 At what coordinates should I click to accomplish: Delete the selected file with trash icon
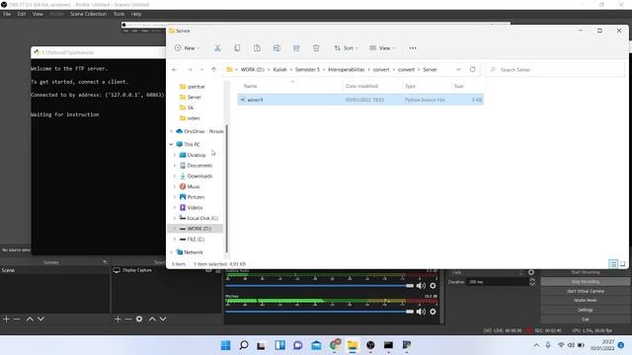coord(316,48)
